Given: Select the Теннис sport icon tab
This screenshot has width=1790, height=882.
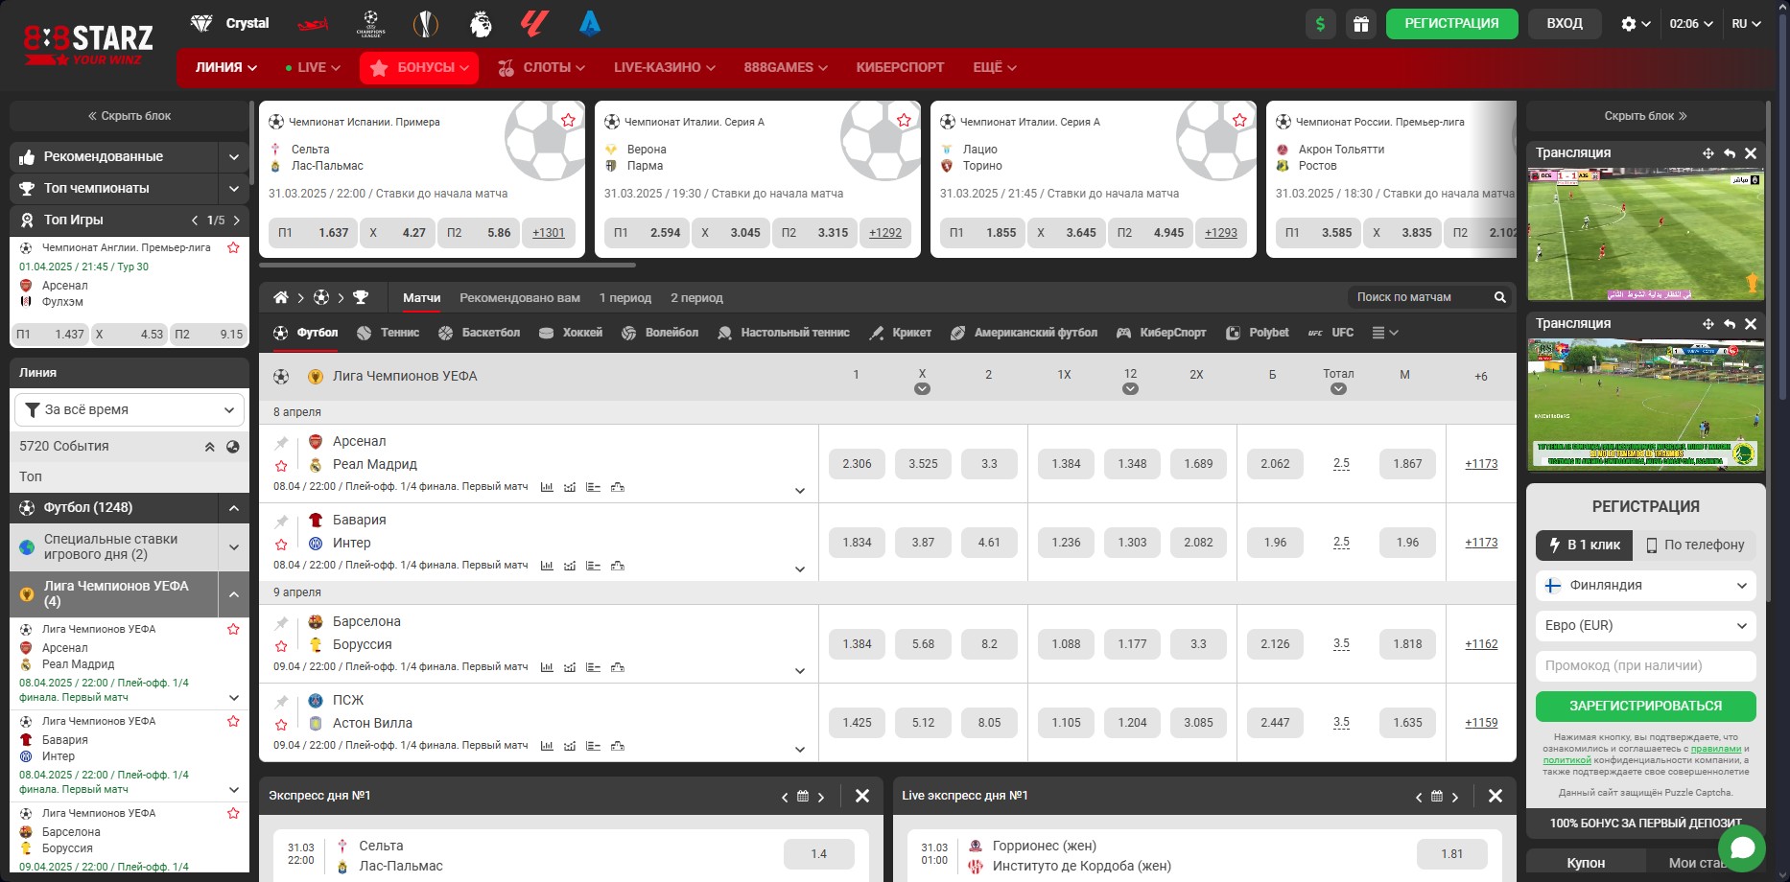Looking at the screenshot, I should 365,333.
